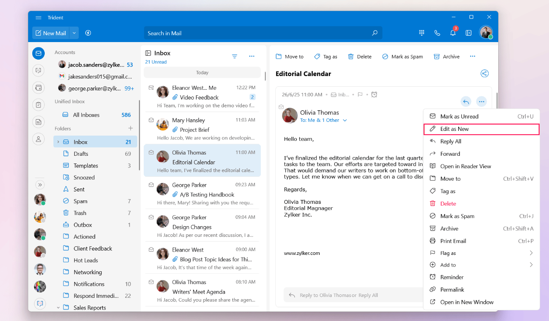Click the share icon beside Editorial Calendar
Screen dimensions: 549x321
(x=484, y=73)
